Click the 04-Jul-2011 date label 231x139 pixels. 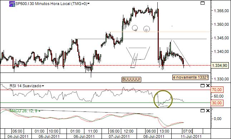point(18,136)
